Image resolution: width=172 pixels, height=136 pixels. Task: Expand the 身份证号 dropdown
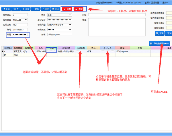pos(70,20)
